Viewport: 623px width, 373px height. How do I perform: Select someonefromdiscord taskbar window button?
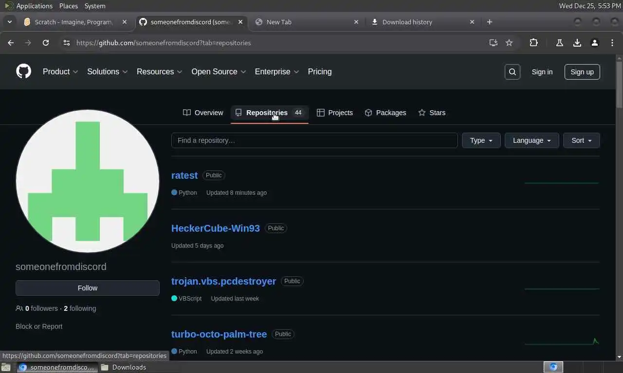[x=57, y=367]
